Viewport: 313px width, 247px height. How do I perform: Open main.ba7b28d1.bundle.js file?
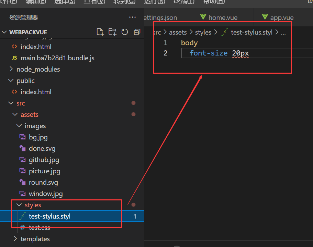(57, 58)
